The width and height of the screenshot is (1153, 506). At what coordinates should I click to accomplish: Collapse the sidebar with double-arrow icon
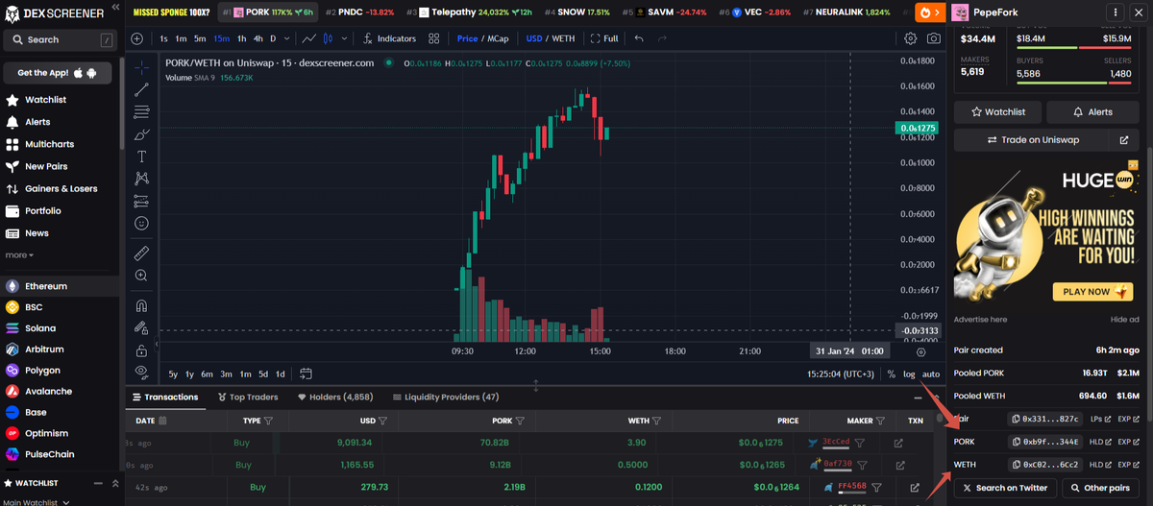point(115,7)
